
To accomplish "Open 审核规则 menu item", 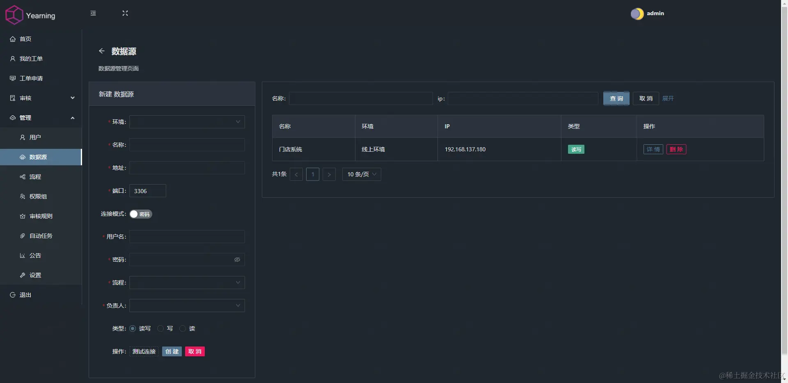I will (x=41, y=216).
